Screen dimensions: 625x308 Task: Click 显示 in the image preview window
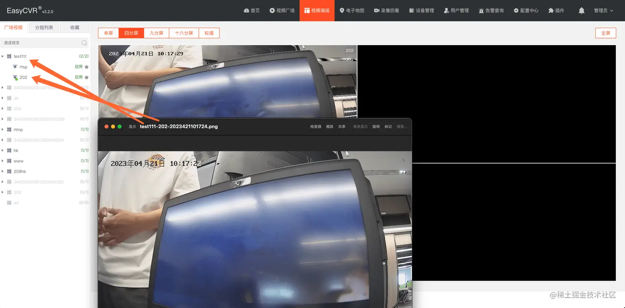132,127
